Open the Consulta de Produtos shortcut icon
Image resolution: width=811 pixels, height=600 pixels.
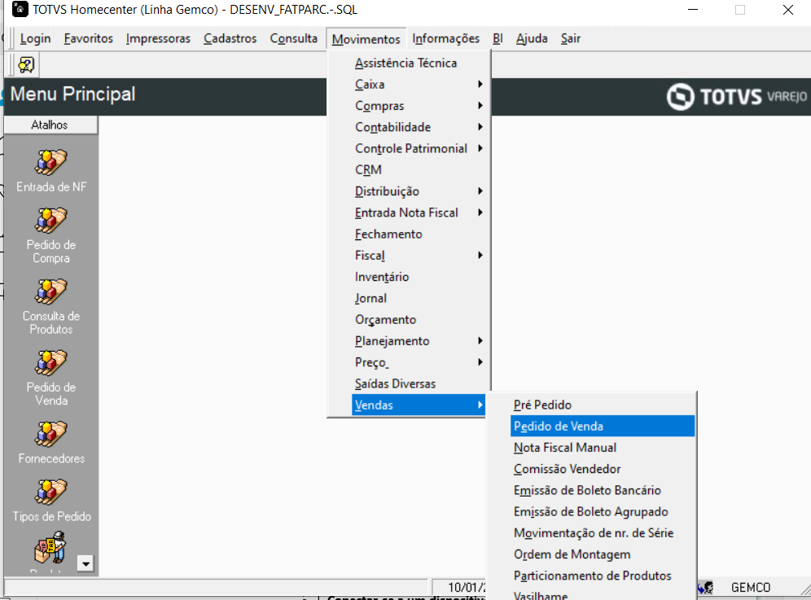point(50,291)
